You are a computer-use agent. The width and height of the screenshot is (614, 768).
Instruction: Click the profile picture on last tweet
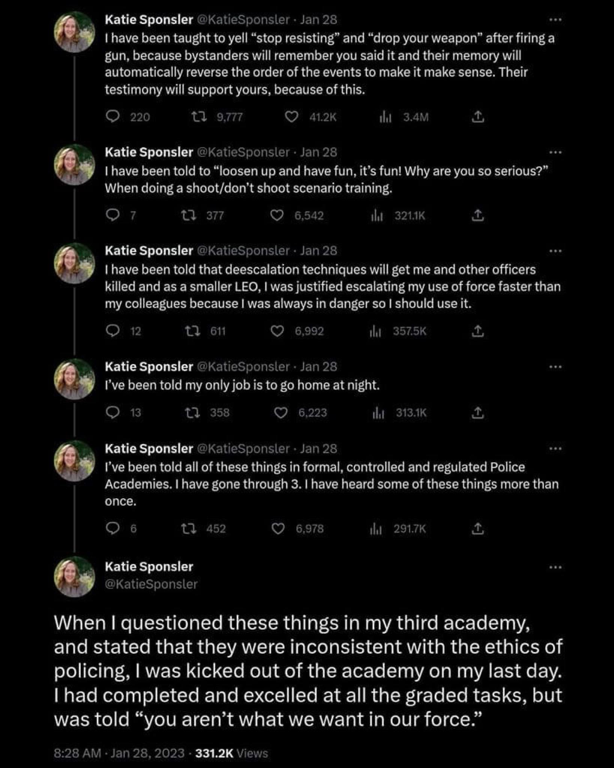click(74, 577)
